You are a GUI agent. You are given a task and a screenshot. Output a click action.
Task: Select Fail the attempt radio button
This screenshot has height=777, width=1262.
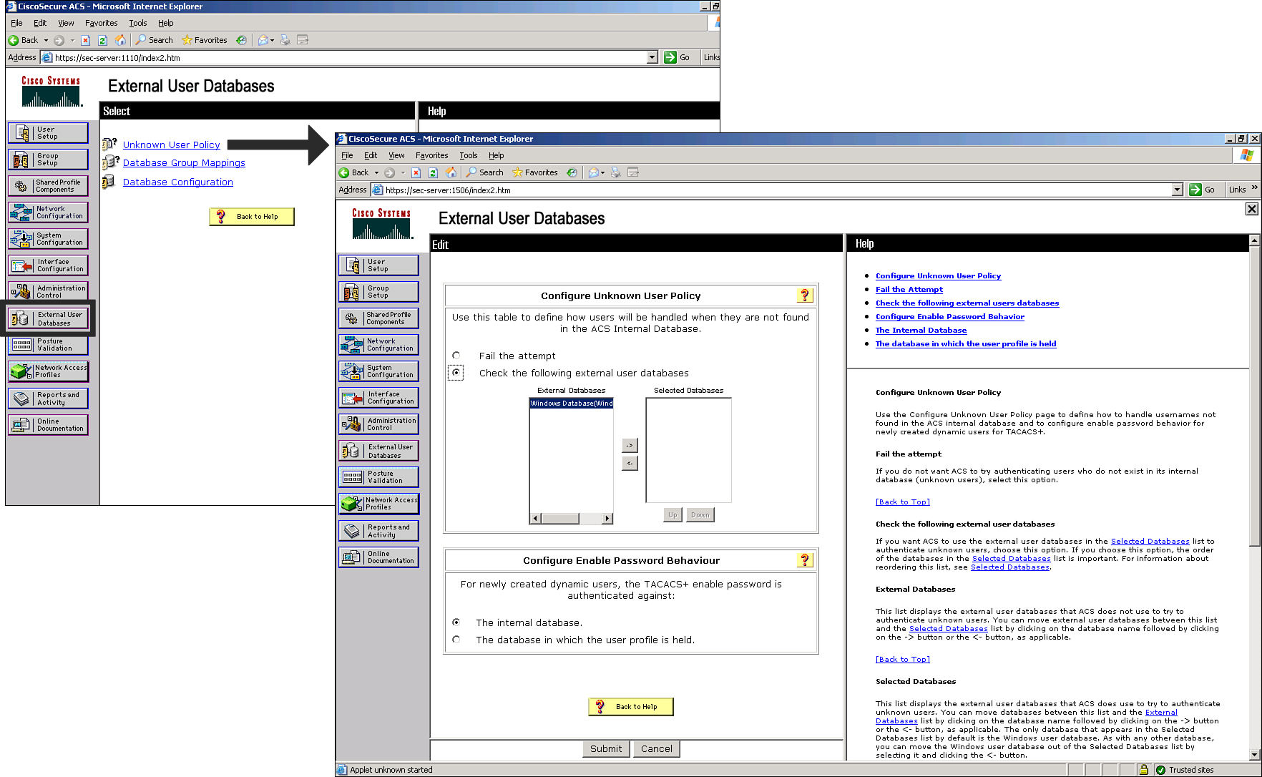click(x=456, y=356)
